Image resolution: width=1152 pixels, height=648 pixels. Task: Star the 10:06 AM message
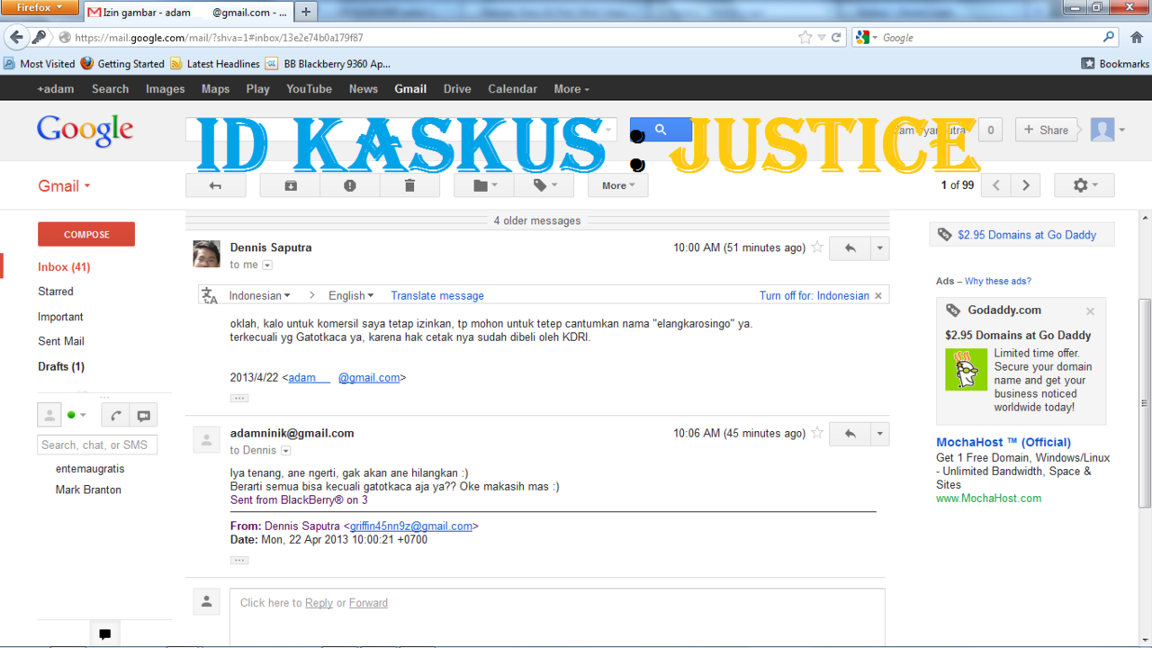(x=817, y=433)
